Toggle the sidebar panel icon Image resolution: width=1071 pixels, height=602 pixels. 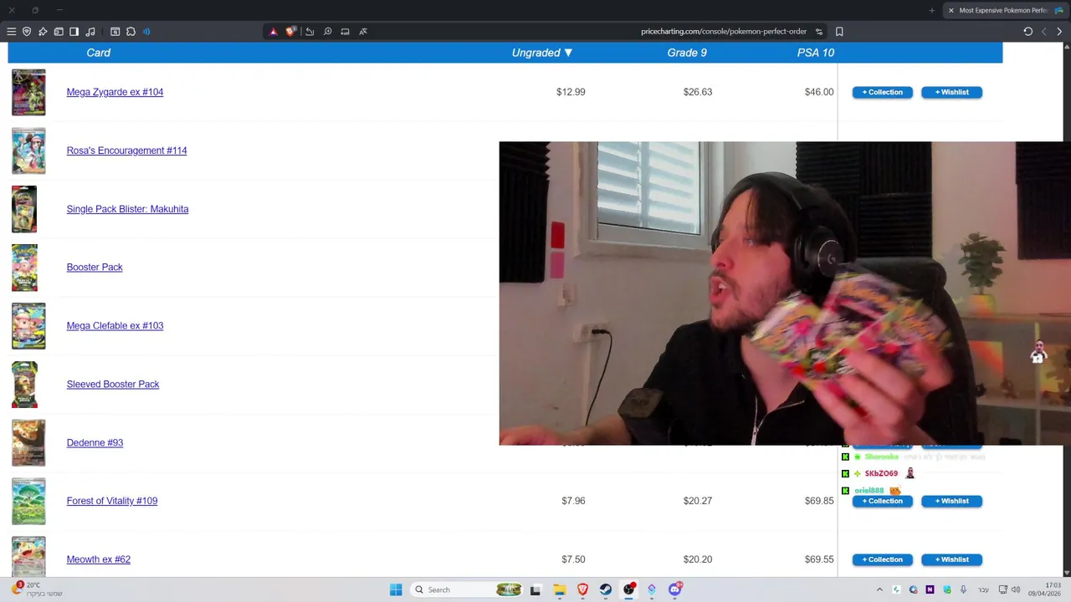(74, 32)
